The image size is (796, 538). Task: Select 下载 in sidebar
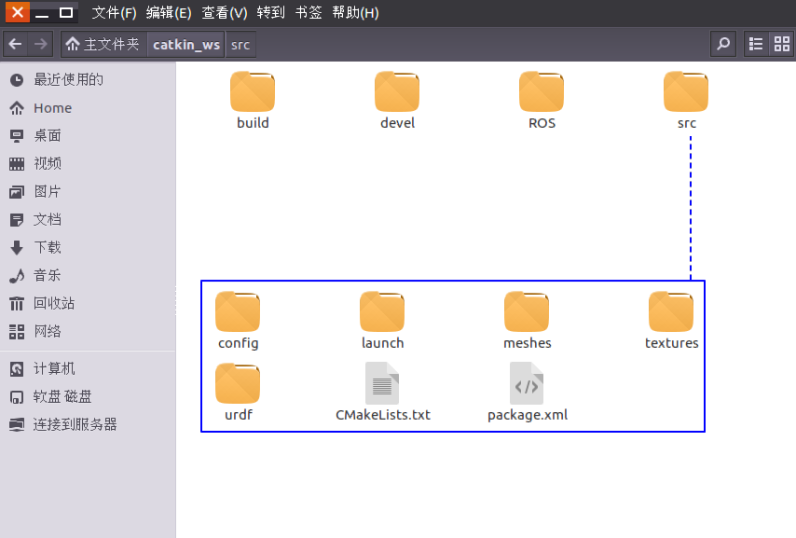pos(88,247)
